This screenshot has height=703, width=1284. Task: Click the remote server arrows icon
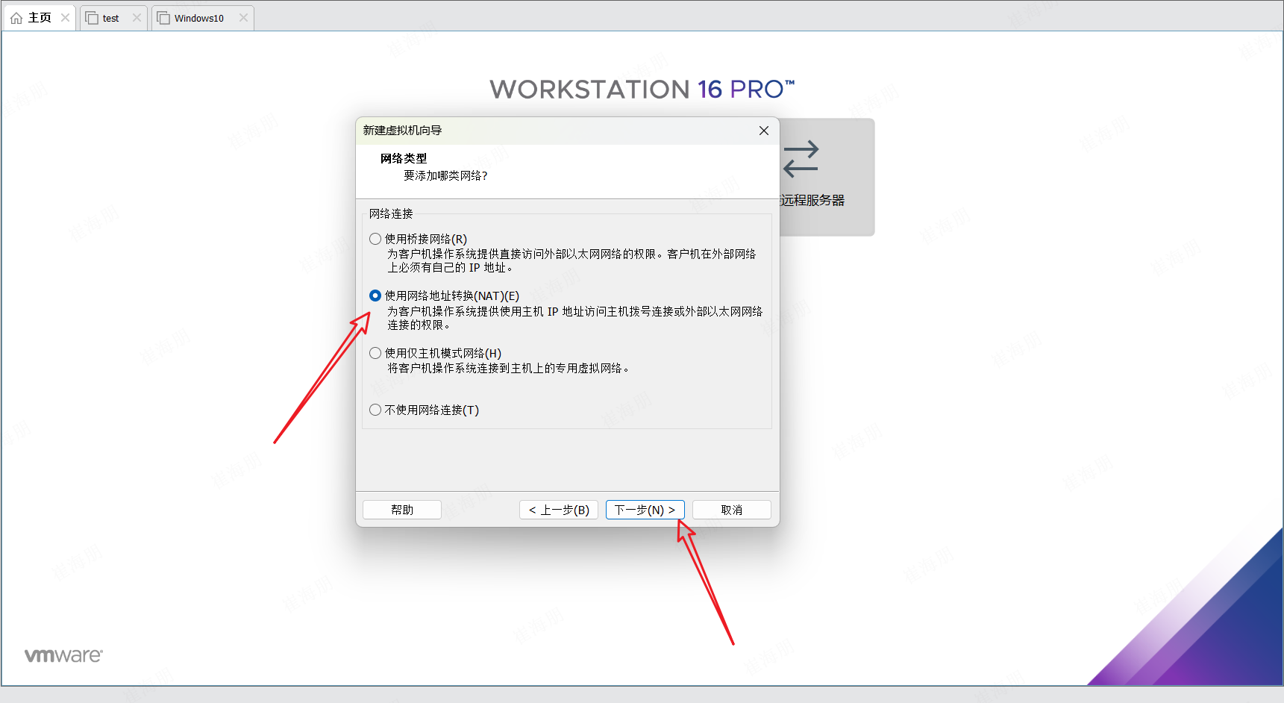(801, 159)
